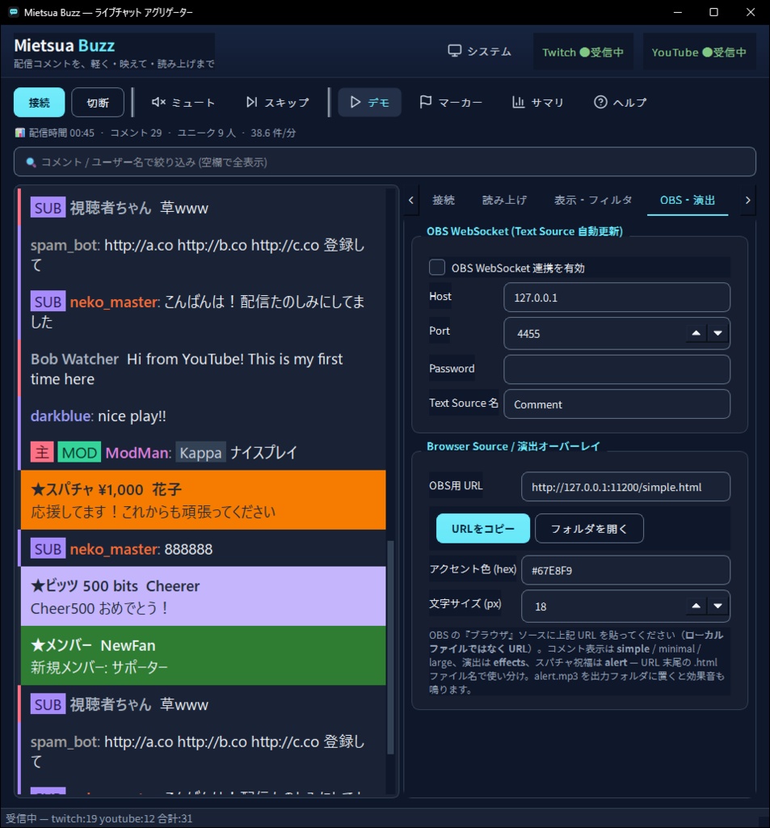Copy URL with URLをコピー button
Image resolution: width=770 pixels, height=828 pixels.
483,528
